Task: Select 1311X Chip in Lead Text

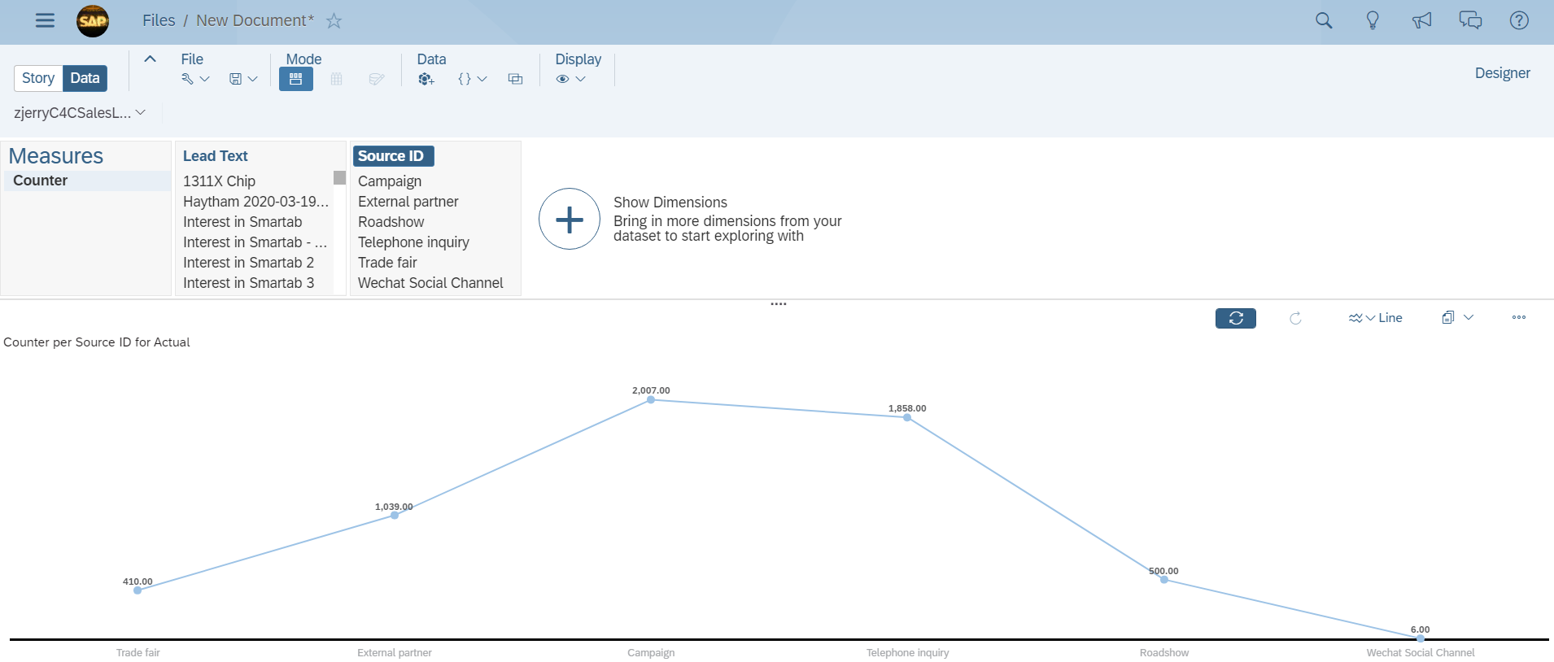Action: tap(219, 181)
